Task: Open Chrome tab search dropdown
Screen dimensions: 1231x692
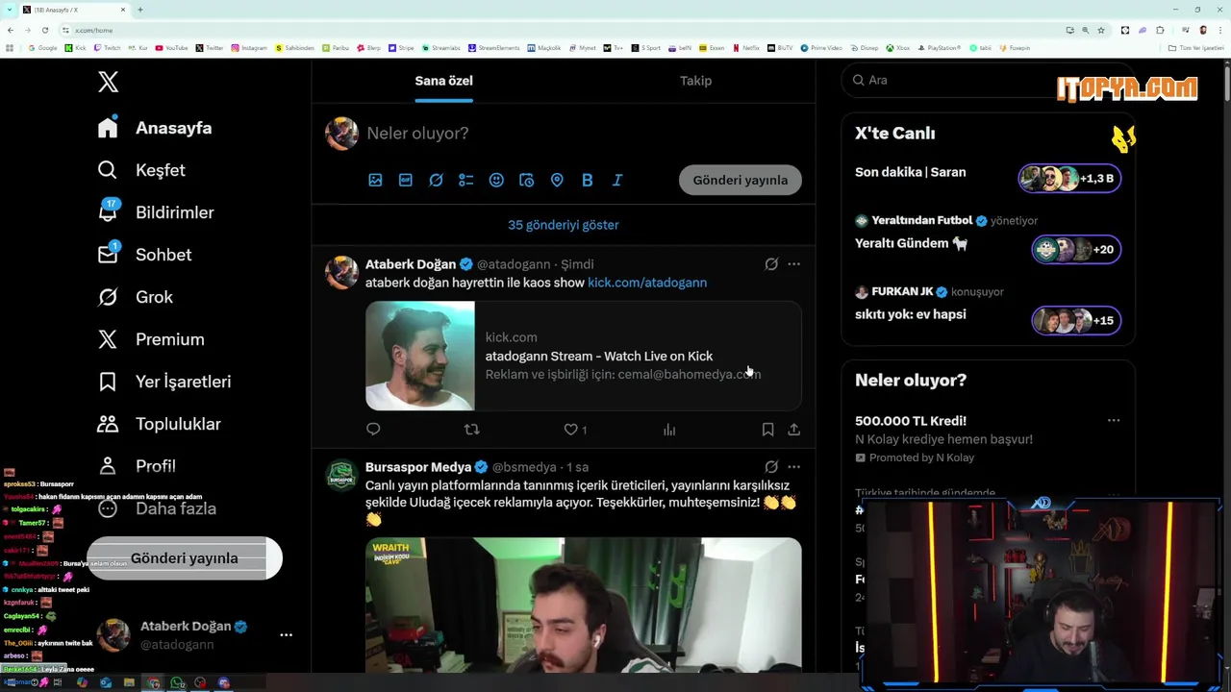Action: [10, 10]
